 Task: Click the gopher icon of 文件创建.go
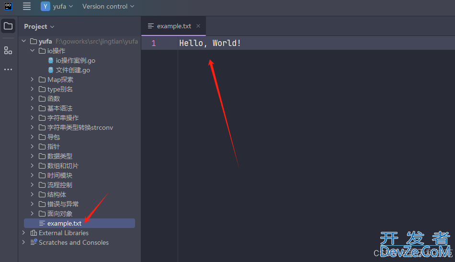point(51,70)
